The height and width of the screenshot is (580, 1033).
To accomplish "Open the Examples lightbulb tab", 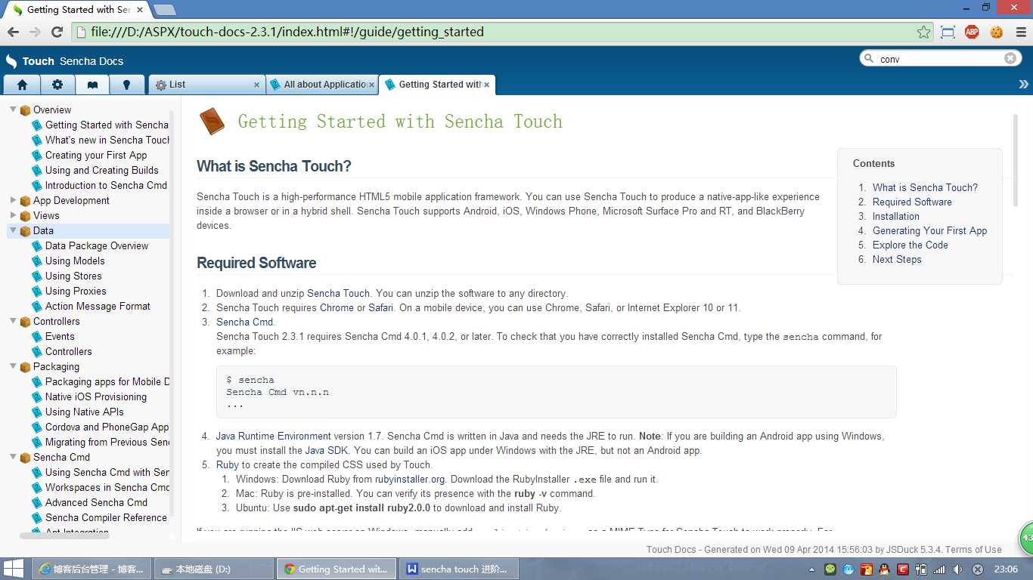I will point(127,85).
